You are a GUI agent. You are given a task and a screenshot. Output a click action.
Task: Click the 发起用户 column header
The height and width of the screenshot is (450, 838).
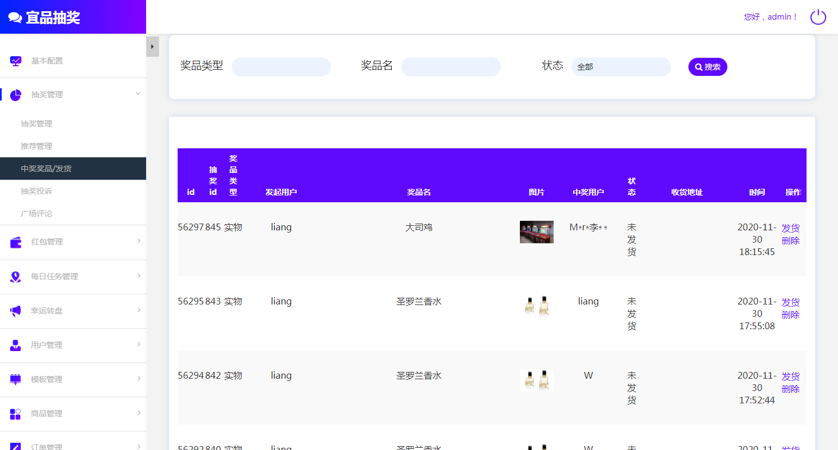pyautogui.click(x=281, y=192)
